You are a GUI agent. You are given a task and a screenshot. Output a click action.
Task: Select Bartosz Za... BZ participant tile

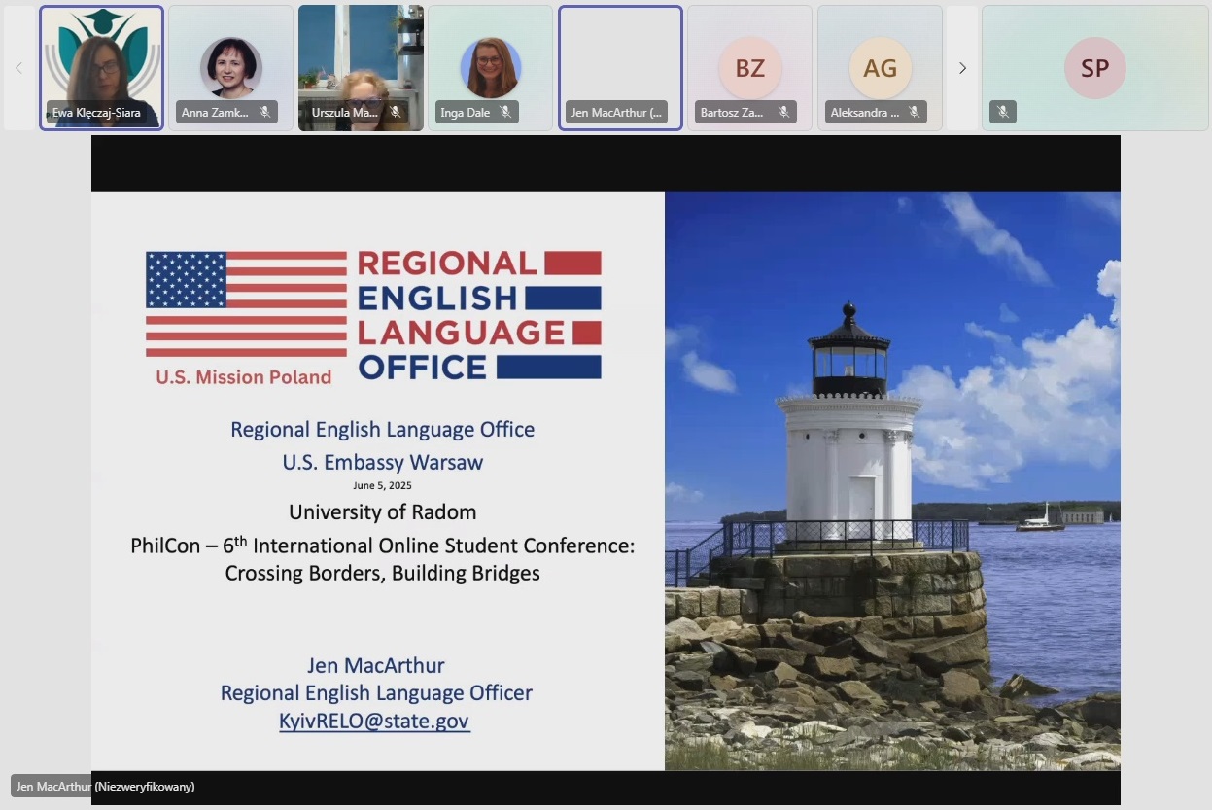749,67
